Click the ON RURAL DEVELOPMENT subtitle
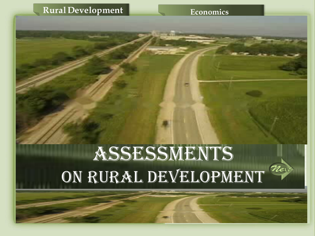Screen dimensions: 315x236 [163, 177]
